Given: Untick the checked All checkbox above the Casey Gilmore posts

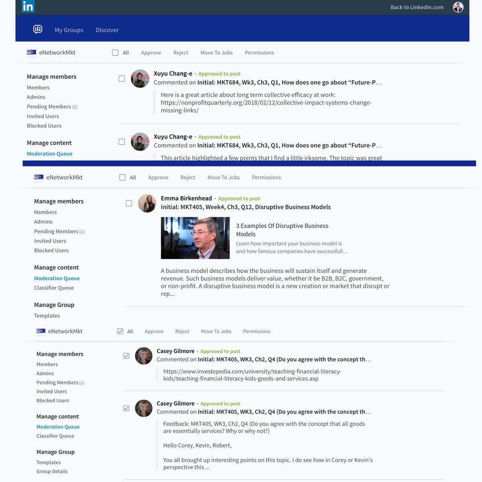Looking at the screenshot, I should 120,331.
